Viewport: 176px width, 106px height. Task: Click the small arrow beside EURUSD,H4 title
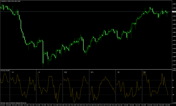click(x=1, y=1)
